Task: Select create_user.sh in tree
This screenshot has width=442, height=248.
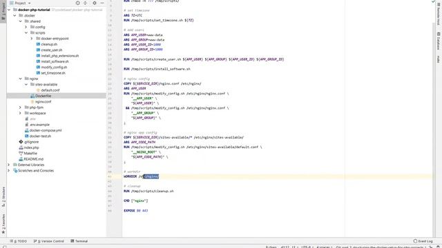Action: click(52, 50)
